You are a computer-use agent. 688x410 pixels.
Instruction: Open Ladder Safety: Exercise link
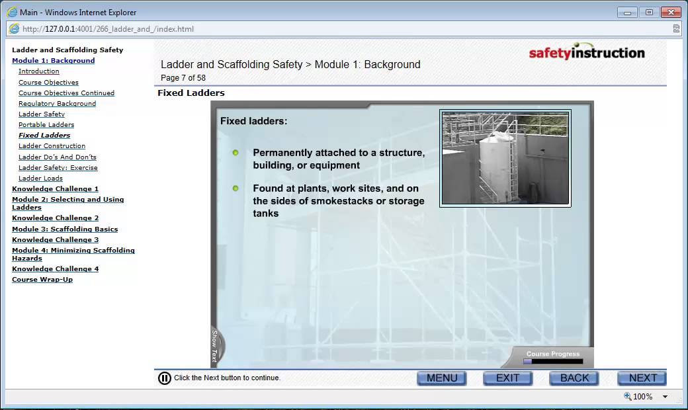pos(58,167)
